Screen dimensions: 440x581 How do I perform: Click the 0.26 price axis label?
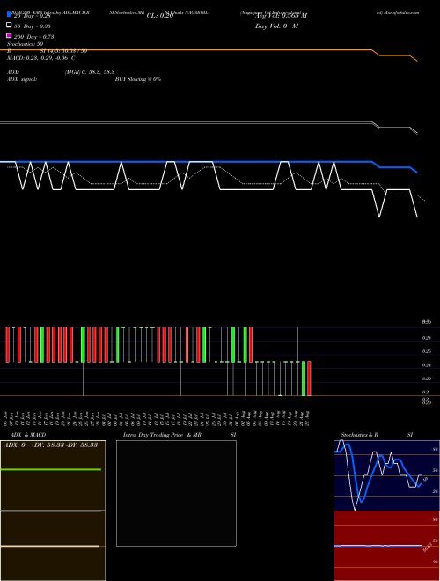tap(427, 351)
